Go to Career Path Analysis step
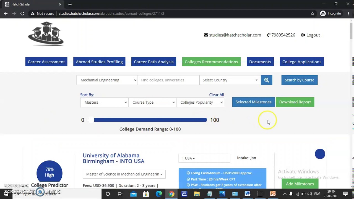This screenshot has width=354, height=199. coord(154,62)
